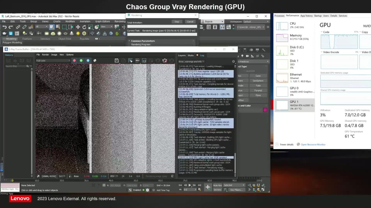This screenshot has height=208, width=371.
Task: Click the log settings gear icon
Action: 233,62
